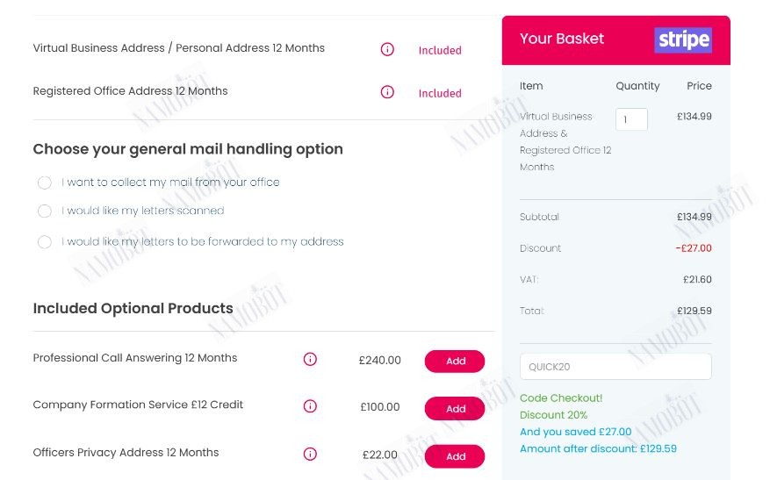Click the Included label for Registered Office

440,93
